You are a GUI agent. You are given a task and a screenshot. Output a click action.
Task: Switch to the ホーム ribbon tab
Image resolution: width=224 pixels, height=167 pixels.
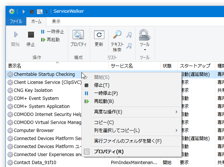[36, 22]
